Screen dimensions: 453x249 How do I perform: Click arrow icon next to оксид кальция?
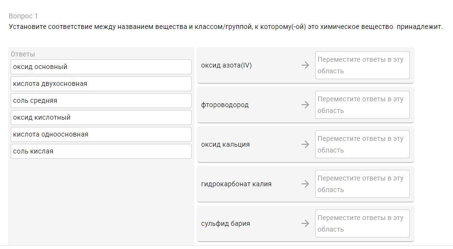pos(305,144)
